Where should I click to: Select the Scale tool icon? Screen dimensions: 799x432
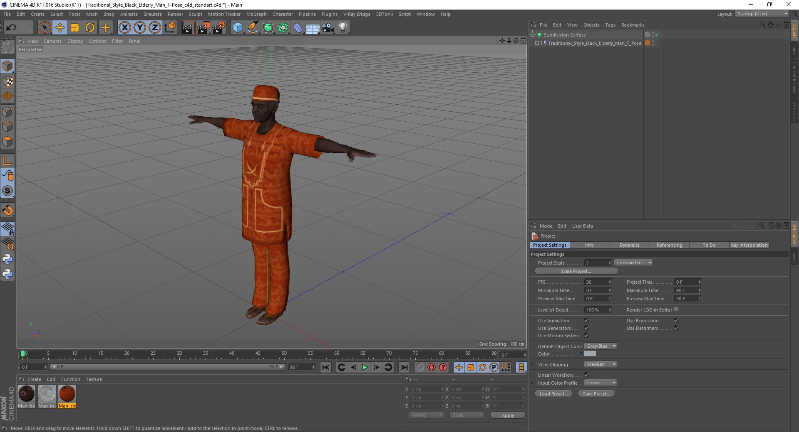pos(75,28)
